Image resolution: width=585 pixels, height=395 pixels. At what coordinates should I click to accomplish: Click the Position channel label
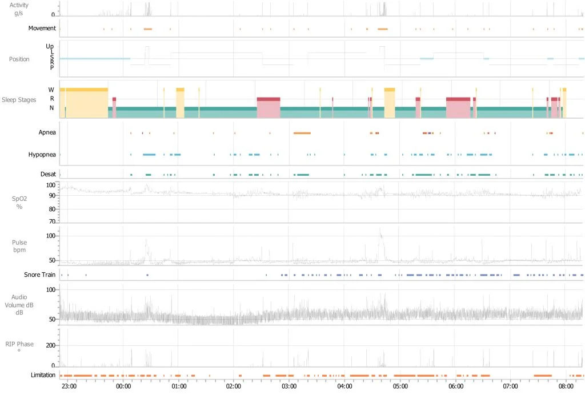click(x=19, y=59)
